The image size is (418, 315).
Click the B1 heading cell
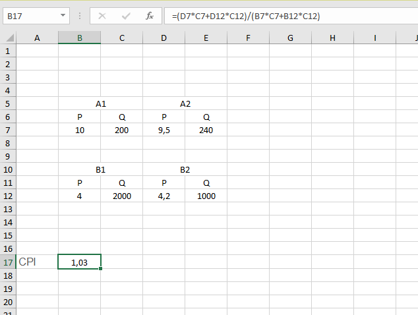coord(100,169)
